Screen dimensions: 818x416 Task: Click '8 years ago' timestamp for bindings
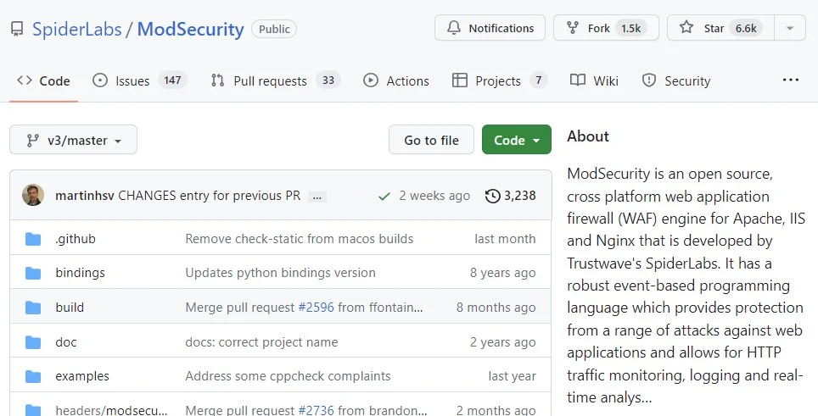[503, 273]
